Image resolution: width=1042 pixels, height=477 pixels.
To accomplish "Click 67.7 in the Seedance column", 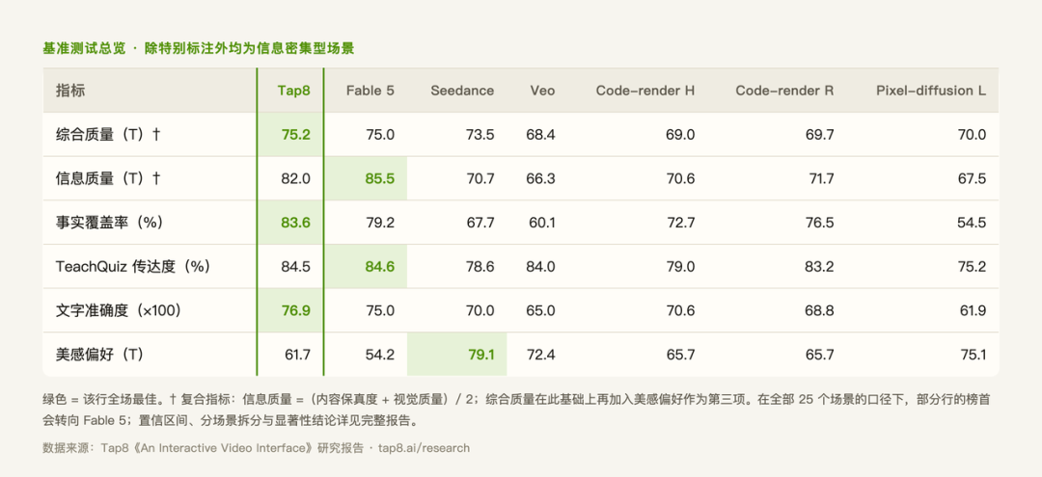I will click(480, 223).
